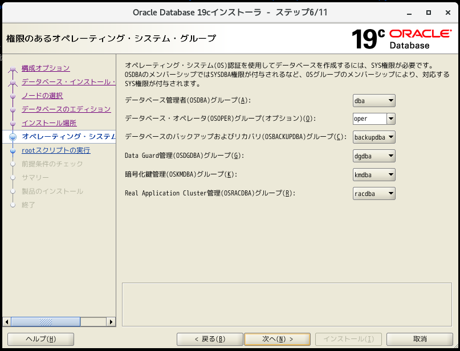This screenshot has width=460, height=351.
Task: Click right arrow of sidebar horizontal scrollbar
Action: point(111,322)
